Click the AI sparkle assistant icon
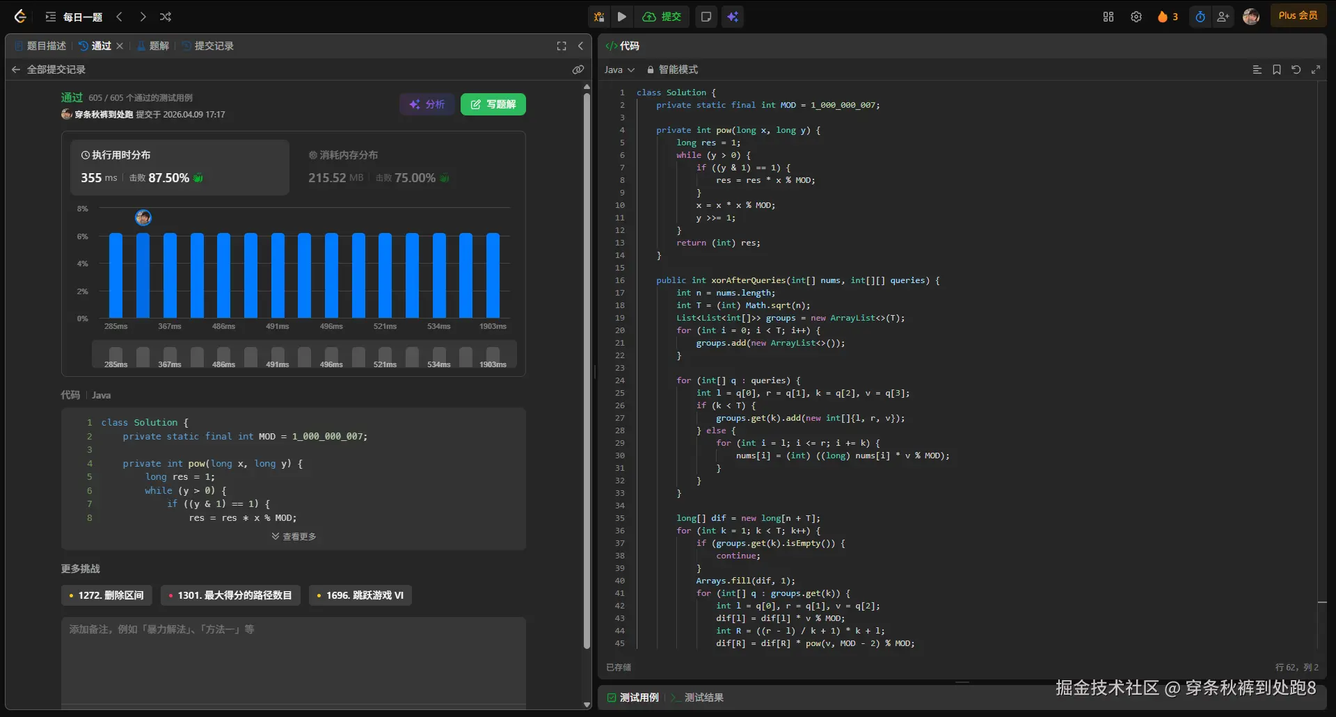 tap(733, 17)
